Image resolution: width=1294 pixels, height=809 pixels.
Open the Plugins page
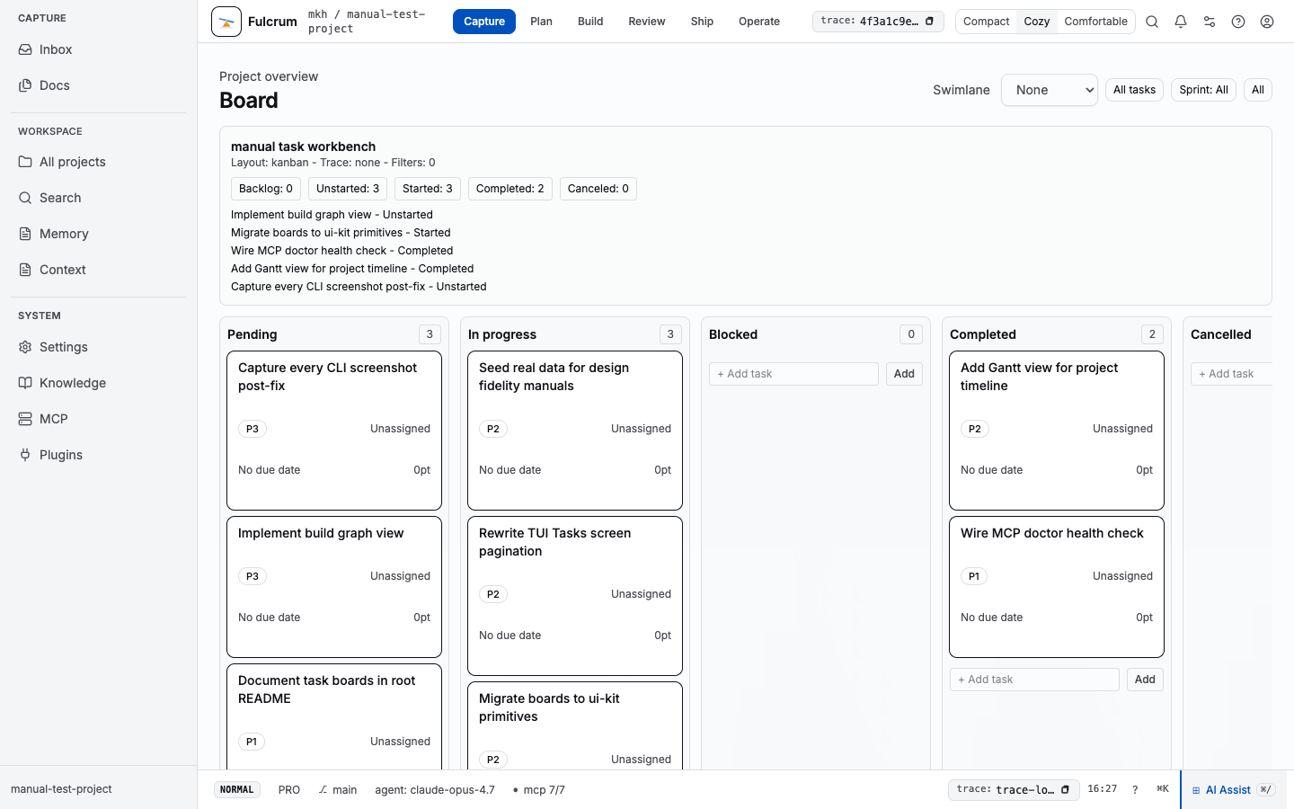(x=98, y=455)
